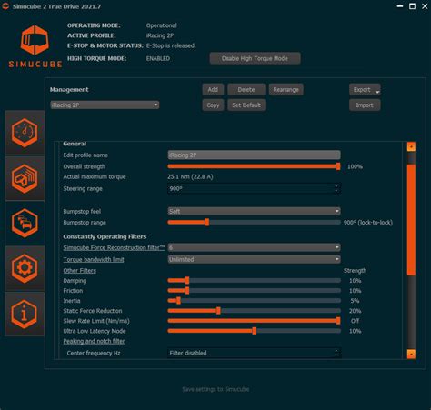Open the Advanced gear settings sidebar icon
The image size is (431, 410).
coord(25,268)
